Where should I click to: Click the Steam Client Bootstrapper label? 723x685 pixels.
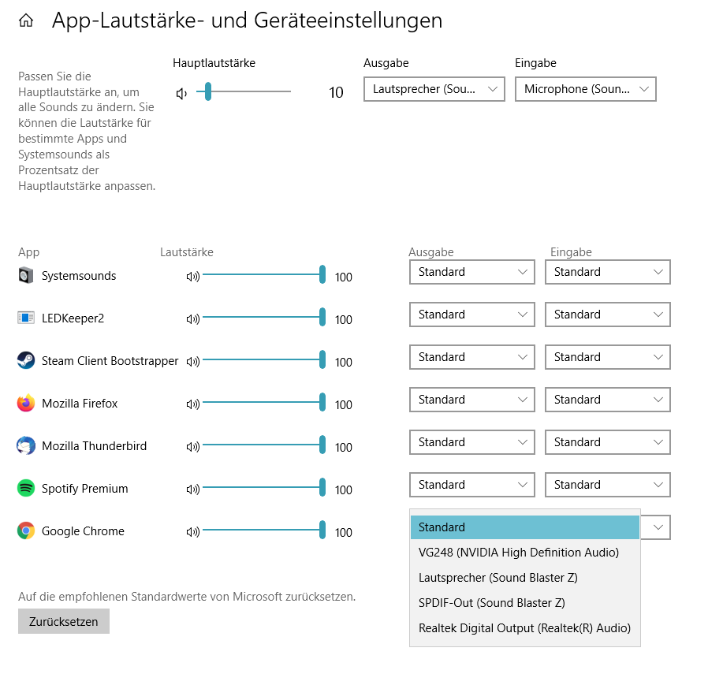[110, 361]
